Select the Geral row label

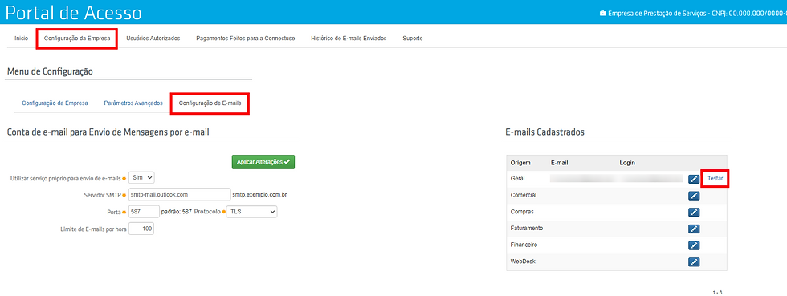tap(517, 178)
